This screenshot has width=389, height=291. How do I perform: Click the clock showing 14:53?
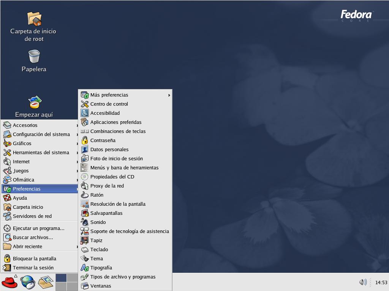[381, 282]
